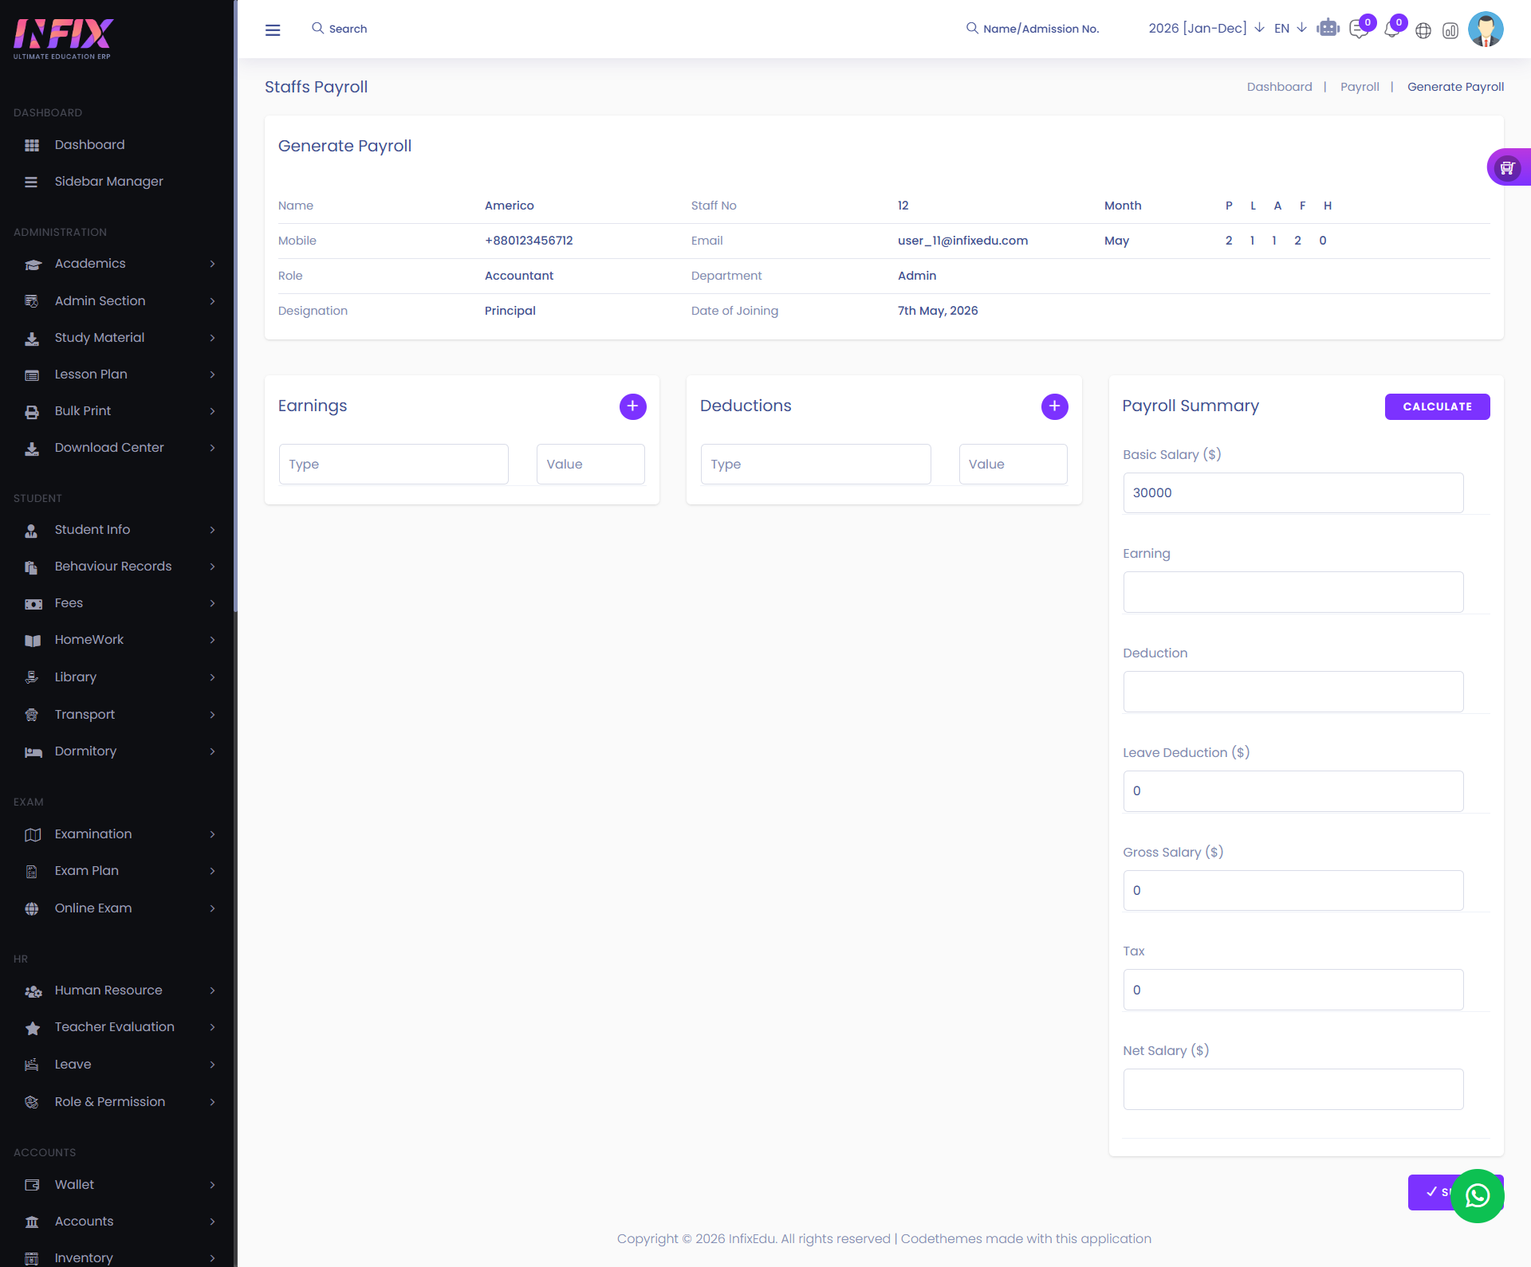Open Student Info in sidebar
The image size is (1531, 1267).
(92, 530)
